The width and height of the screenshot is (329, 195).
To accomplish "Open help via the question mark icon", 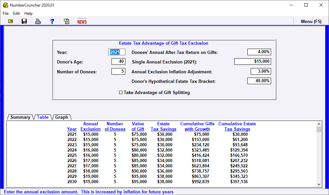I will coord(52,21).
